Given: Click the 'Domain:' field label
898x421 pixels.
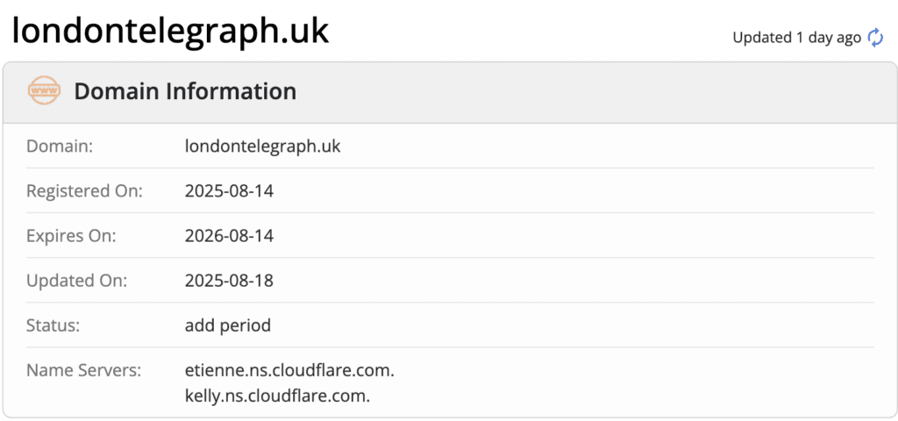Looking at the screenshot, I should click(60, 146).
